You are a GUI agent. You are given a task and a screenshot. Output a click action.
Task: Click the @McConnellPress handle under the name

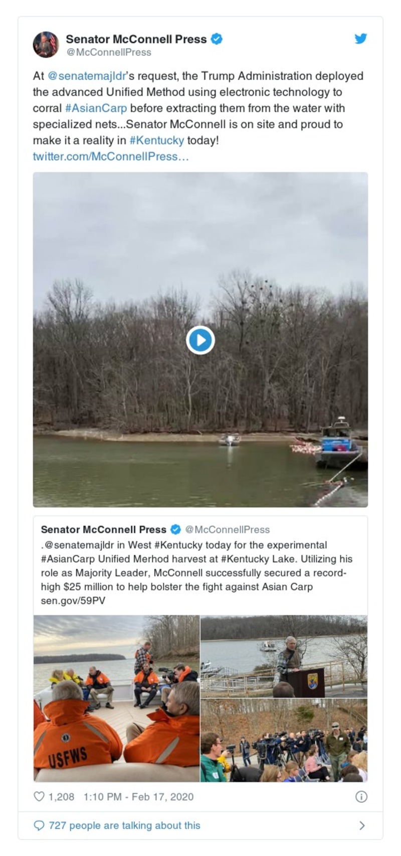click(x=109, y=52)
